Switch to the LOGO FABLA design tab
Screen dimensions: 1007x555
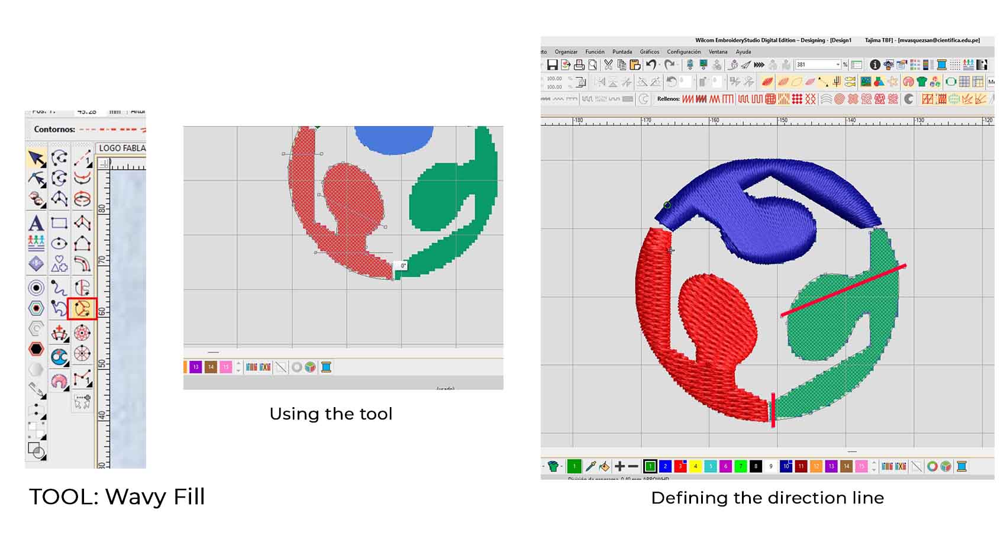pyautogui.click(x=122, y=148)
